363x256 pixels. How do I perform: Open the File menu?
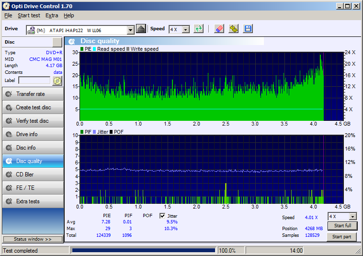(x=8, y=15)
